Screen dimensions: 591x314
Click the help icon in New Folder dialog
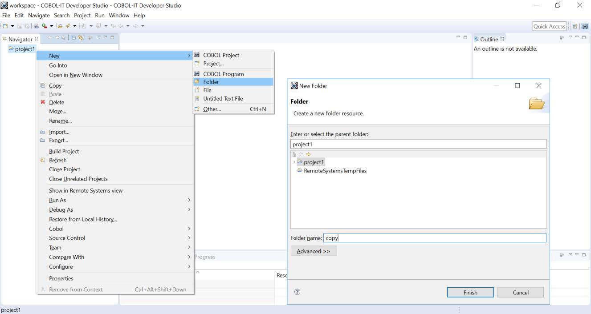click(x=298, y=292)
